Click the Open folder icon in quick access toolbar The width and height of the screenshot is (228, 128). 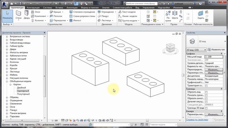point(16,4)
